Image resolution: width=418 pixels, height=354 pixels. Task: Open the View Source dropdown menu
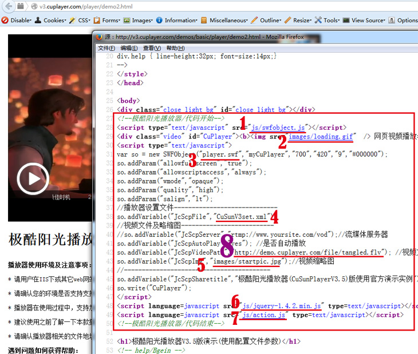[x=368, y=20]
